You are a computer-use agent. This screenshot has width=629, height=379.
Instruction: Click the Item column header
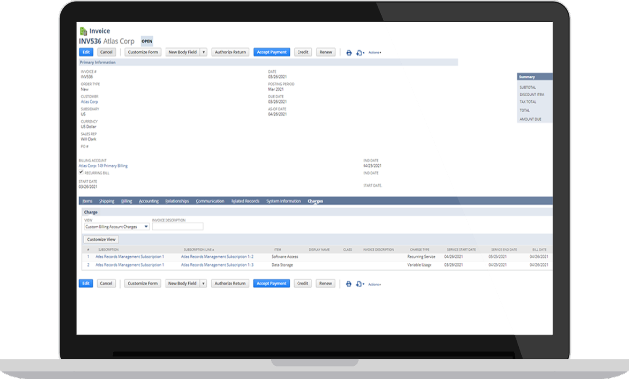pos(278,250)
